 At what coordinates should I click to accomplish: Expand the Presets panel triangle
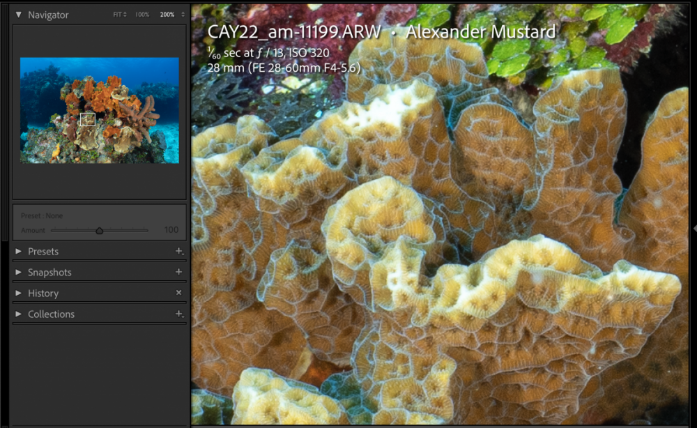18,251
